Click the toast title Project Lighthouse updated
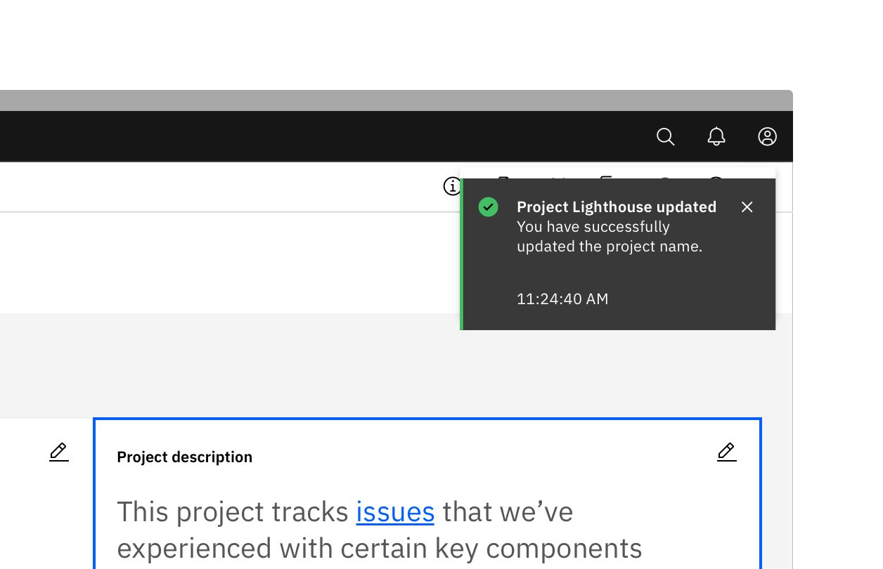 click(x=617, y=207)
